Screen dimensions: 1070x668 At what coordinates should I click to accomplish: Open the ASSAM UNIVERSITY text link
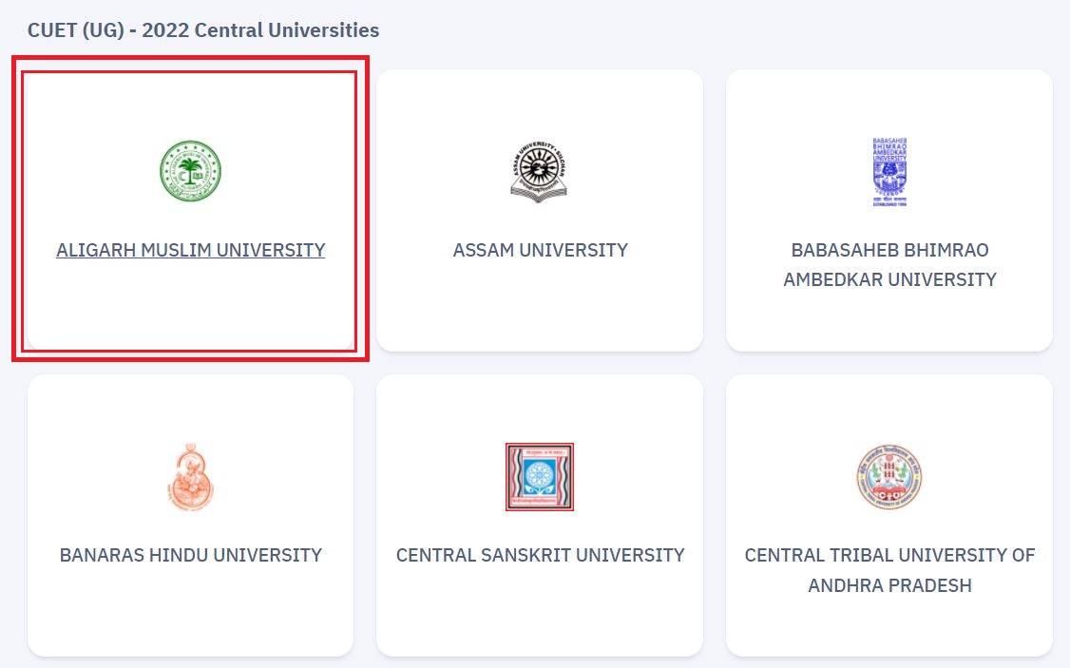click(540, 251)
